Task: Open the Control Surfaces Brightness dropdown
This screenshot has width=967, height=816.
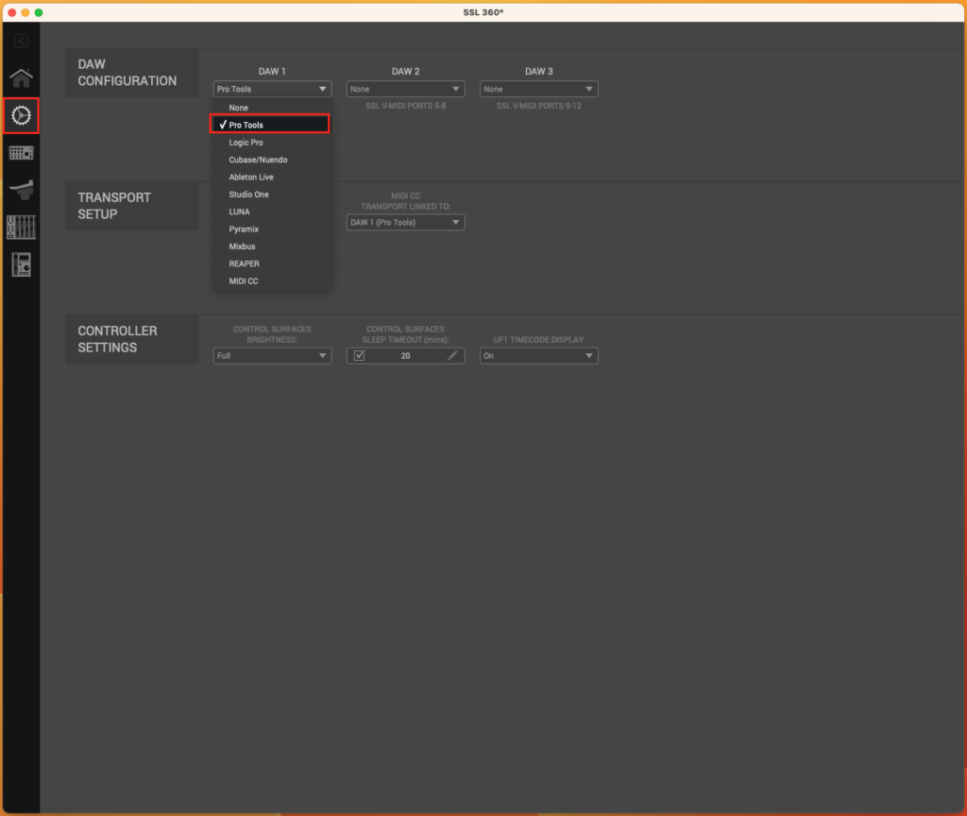Action: tap(272, 355)
